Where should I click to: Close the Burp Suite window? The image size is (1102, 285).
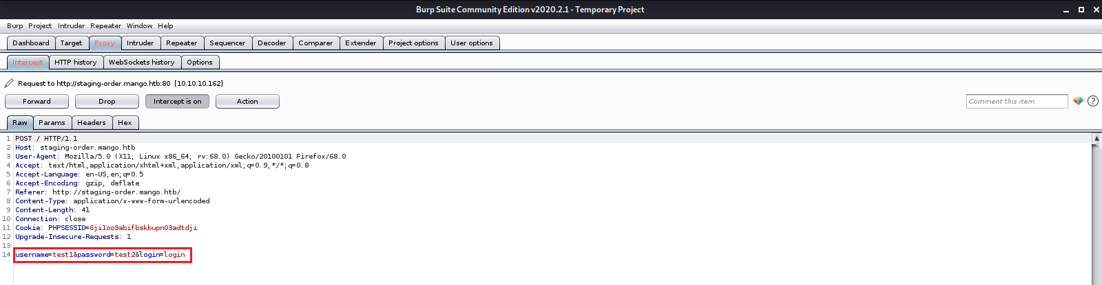(1096, 10)
